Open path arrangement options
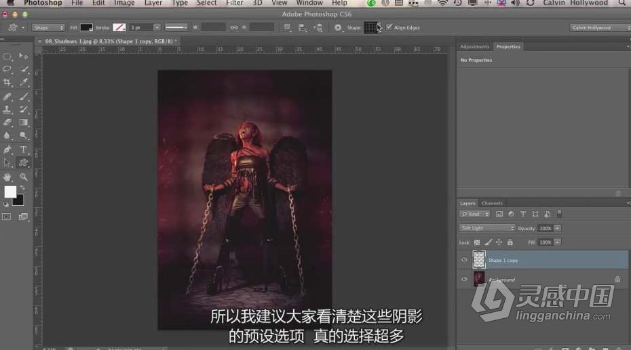631x350 pixels. click(x=318, y=27)
